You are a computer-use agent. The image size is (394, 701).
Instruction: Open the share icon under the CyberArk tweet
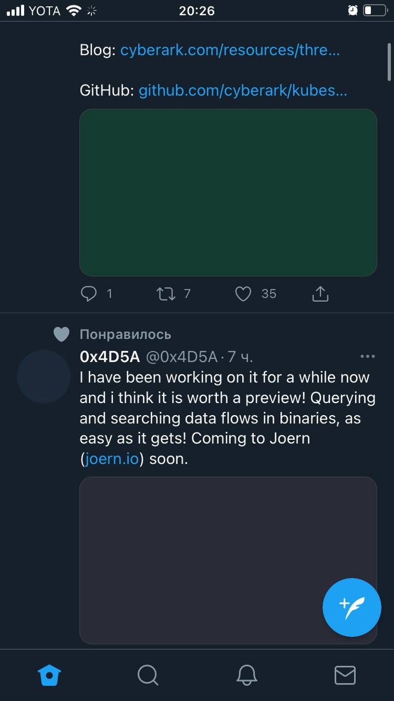pos(320,294)
